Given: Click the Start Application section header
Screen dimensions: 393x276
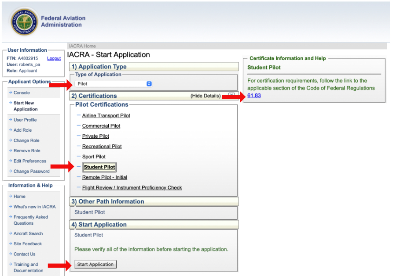Looking at the screenshot, I should [154, 225].
